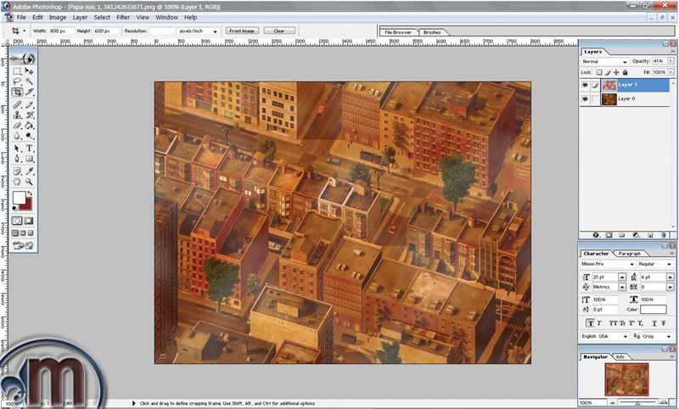The height and width of the screenshot is (409, 679).
Task: Open Regular font style dropdown
Action: (x=670, y=264)
